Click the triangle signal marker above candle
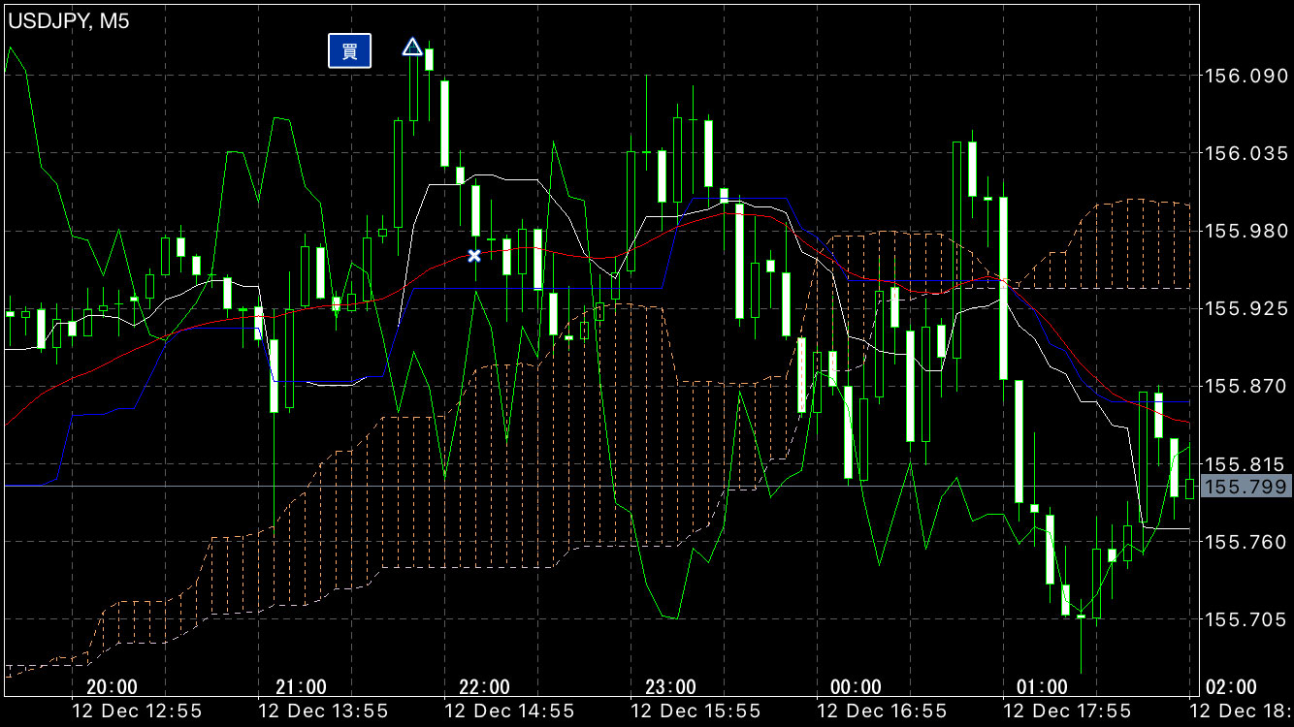 (412, 47)
